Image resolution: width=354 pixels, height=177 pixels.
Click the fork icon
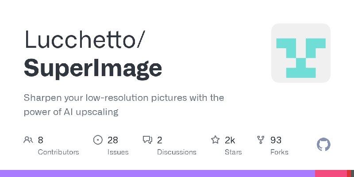tap(261, 140)
